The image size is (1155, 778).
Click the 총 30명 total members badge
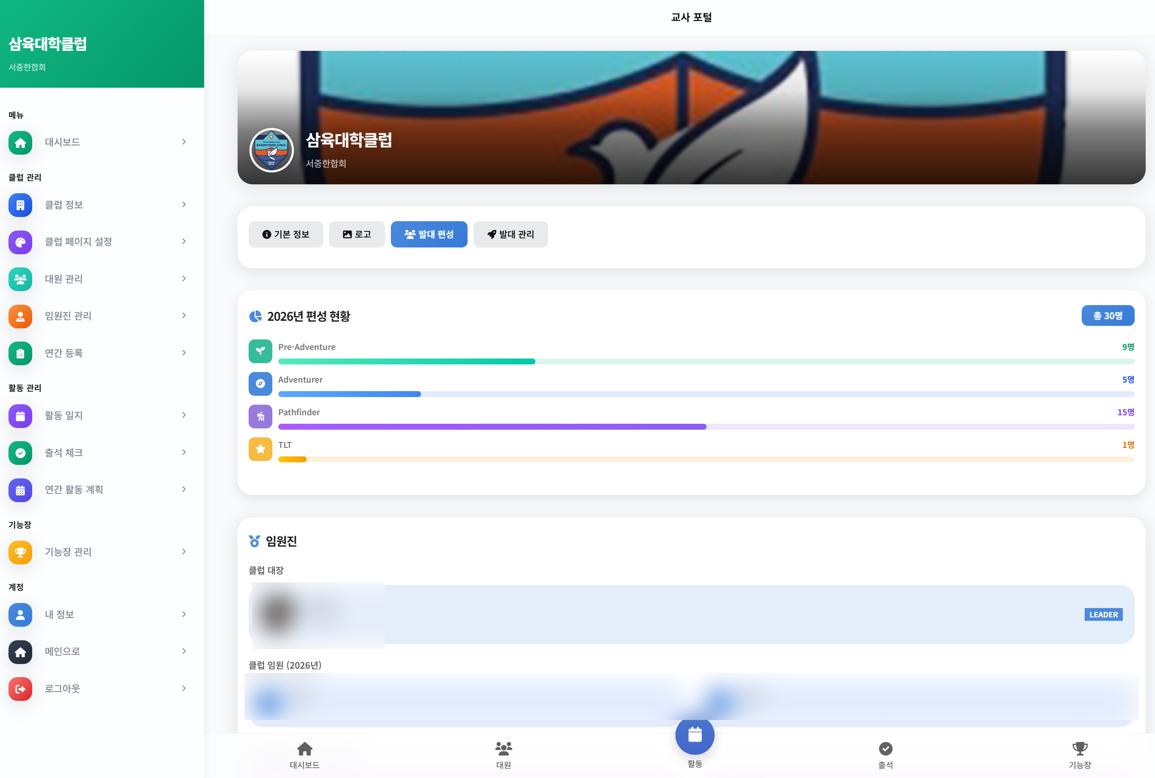(x=1108, y=315)
